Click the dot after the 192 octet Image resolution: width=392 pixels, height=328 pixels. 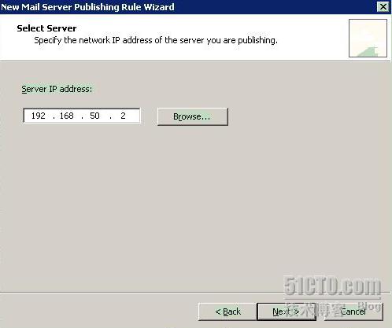54,117
